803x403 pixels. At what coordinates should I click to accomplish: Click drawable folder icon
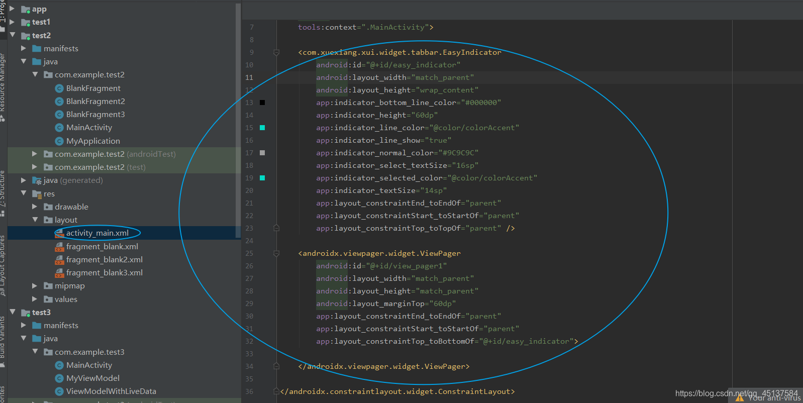tap(48, 207)
